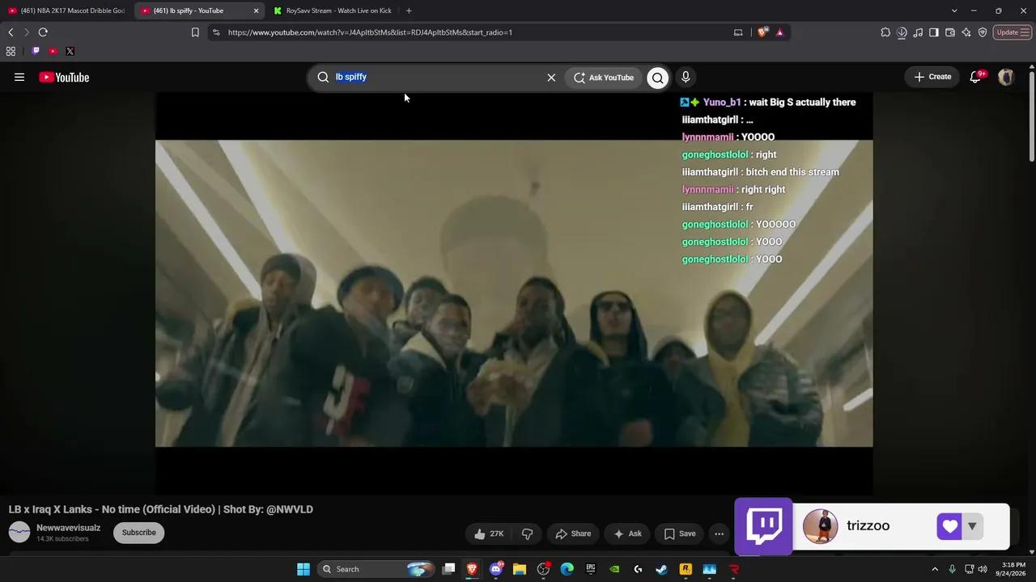
Task: Open Discord from the taskbar
Action: [496, 569]
